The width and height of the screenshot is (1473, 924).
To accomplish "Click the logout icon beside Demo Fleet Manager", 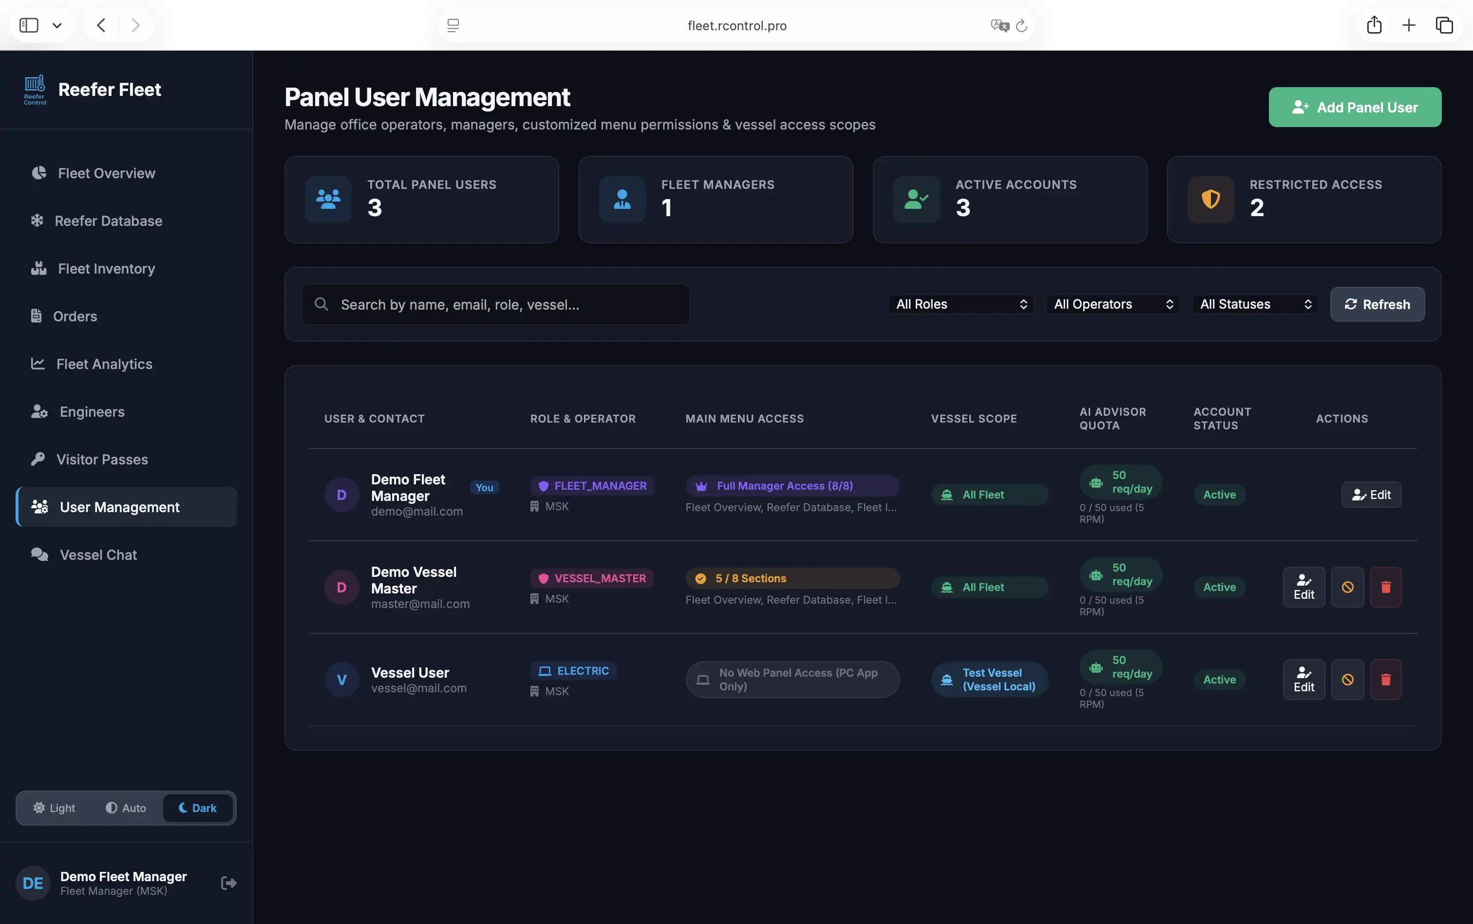I will 228,883.
